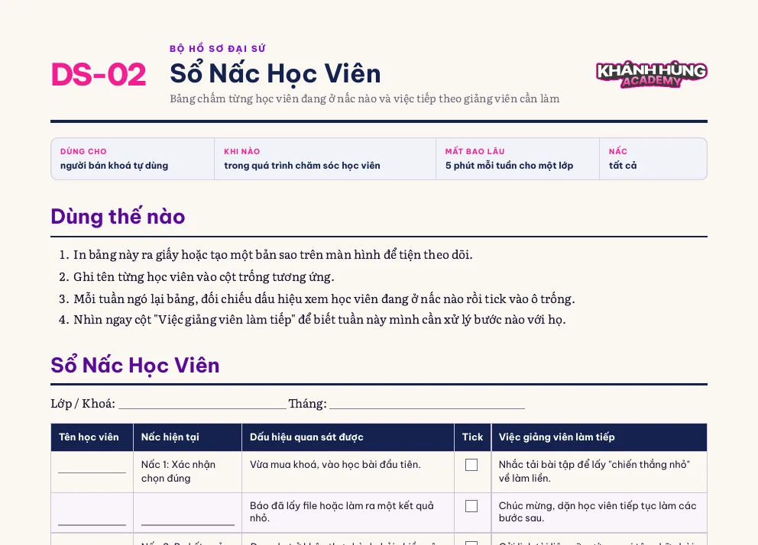Click 'trong quá trình chăm sóc học viên'
The image size is (758, 545).
pyautogui.click(x=302, y=166)
